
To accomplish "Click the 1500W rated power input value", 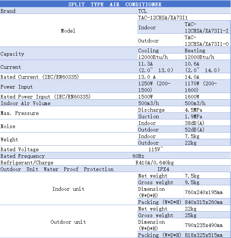I will click(146, 97).
